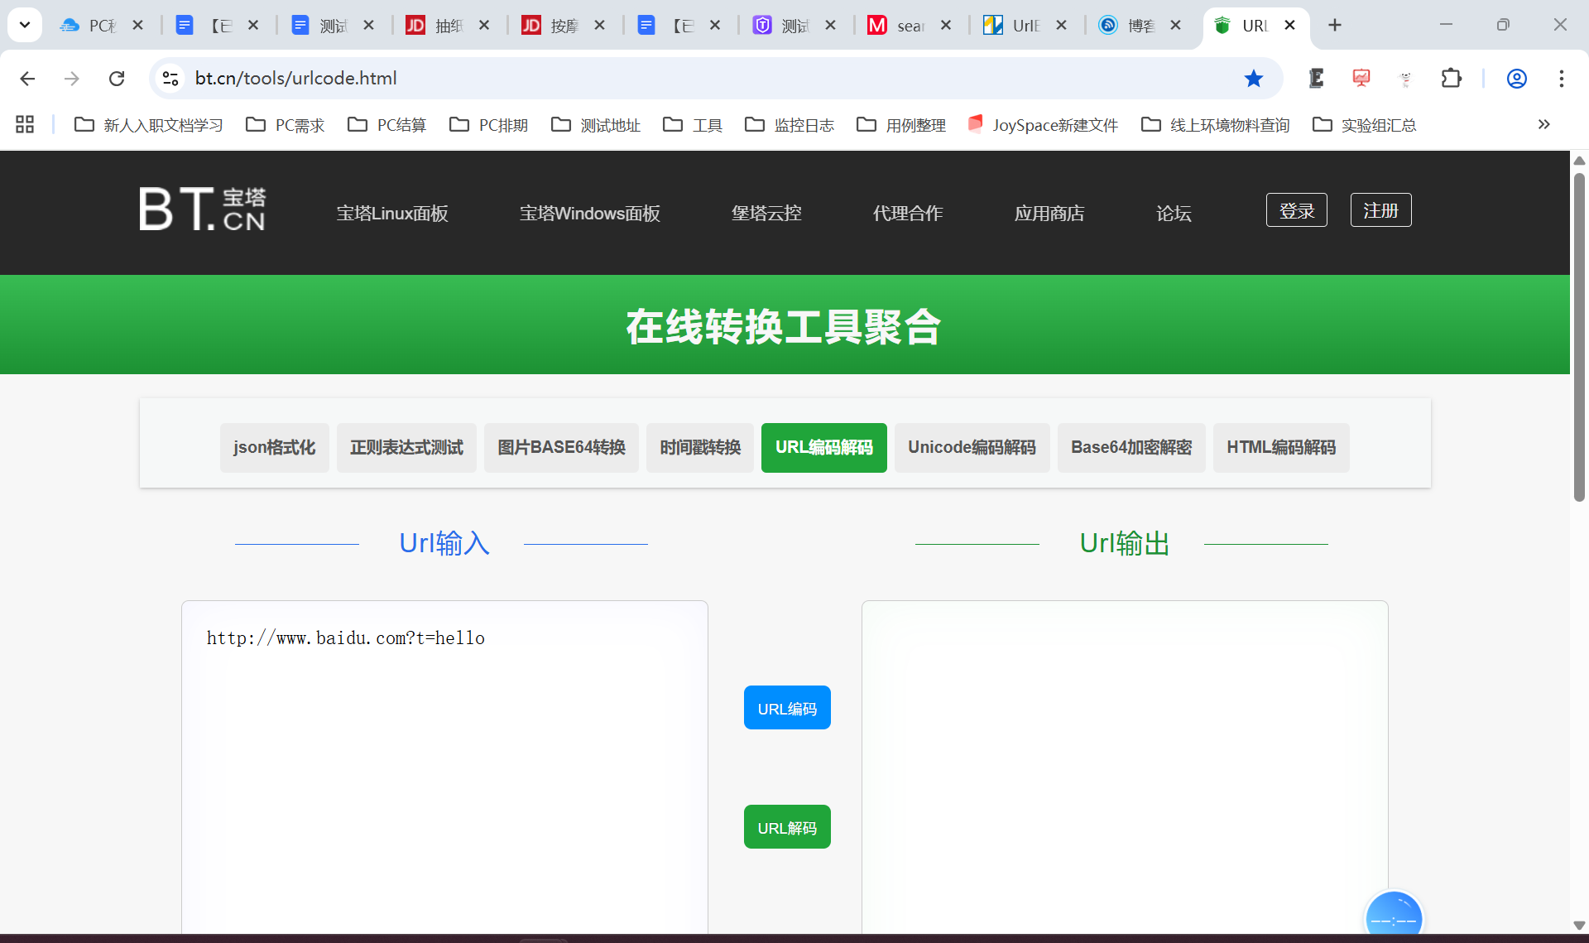Click the apps grid icon in bookmarks bar
This screenshot has width=1589, height=943.
point(25,124)
